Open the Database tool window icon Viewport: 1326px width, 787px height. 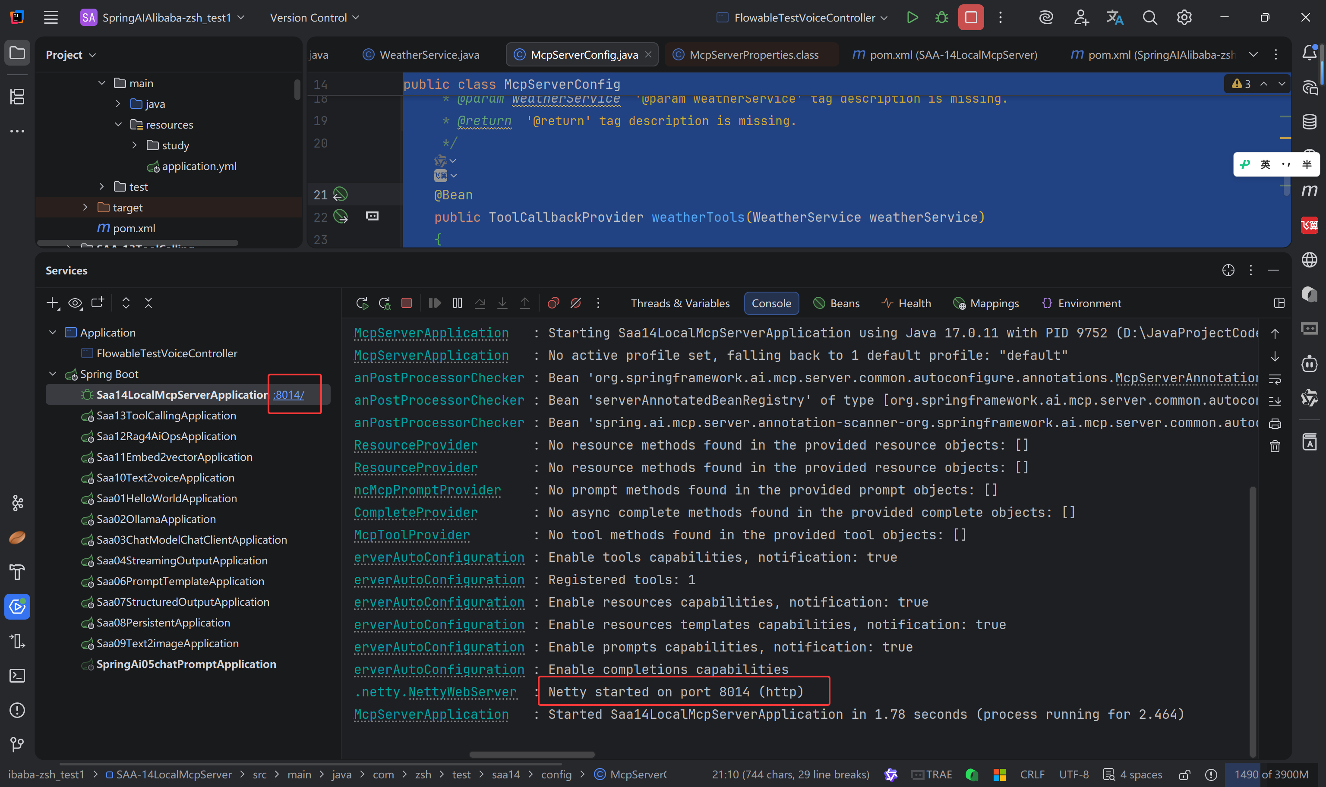[x=1309, y=121]
